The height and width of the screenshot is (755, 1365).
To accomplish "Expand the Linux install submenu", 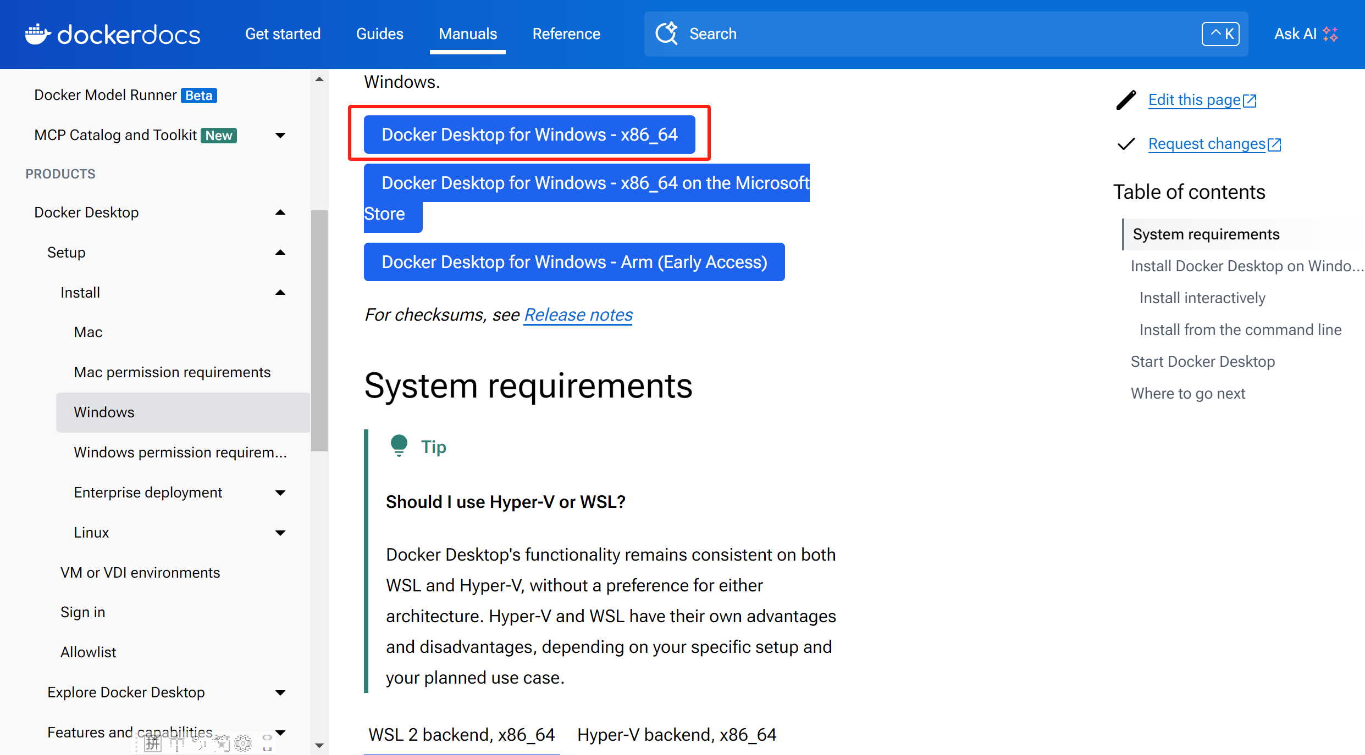I will coord(280,533).
